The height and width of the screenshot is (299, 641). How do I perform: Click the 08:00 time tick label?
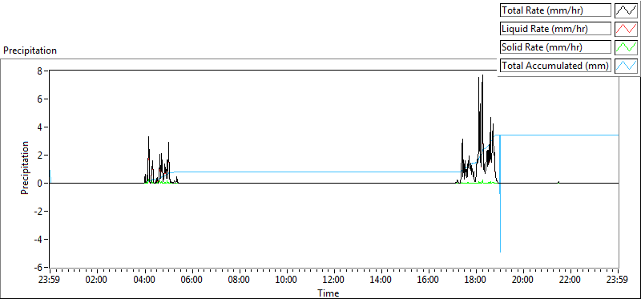tap(239, 281)
